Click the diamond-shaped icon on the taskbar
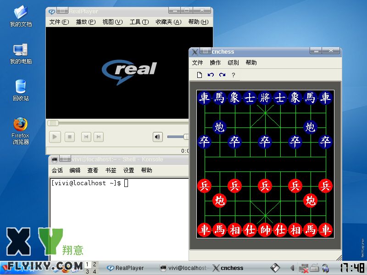Image resolution: width=367 pixels, height=275 pixels. point(275,268)
